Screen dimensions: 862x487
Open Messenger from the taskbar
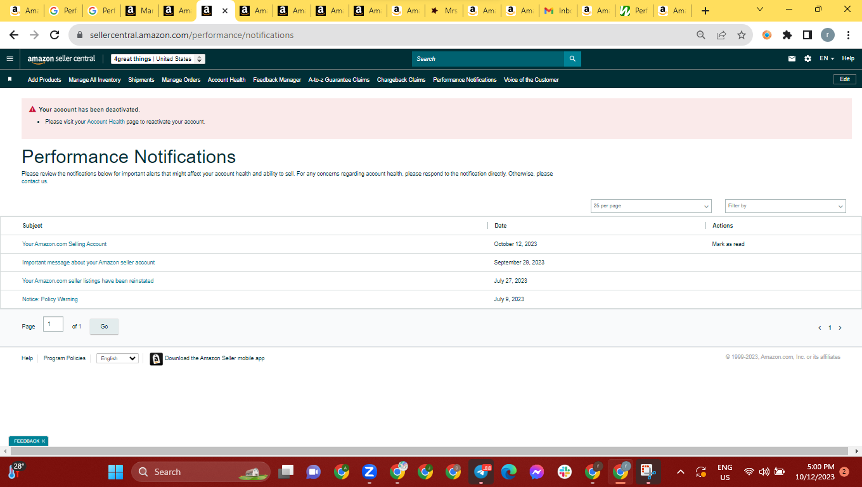[537, 472]
